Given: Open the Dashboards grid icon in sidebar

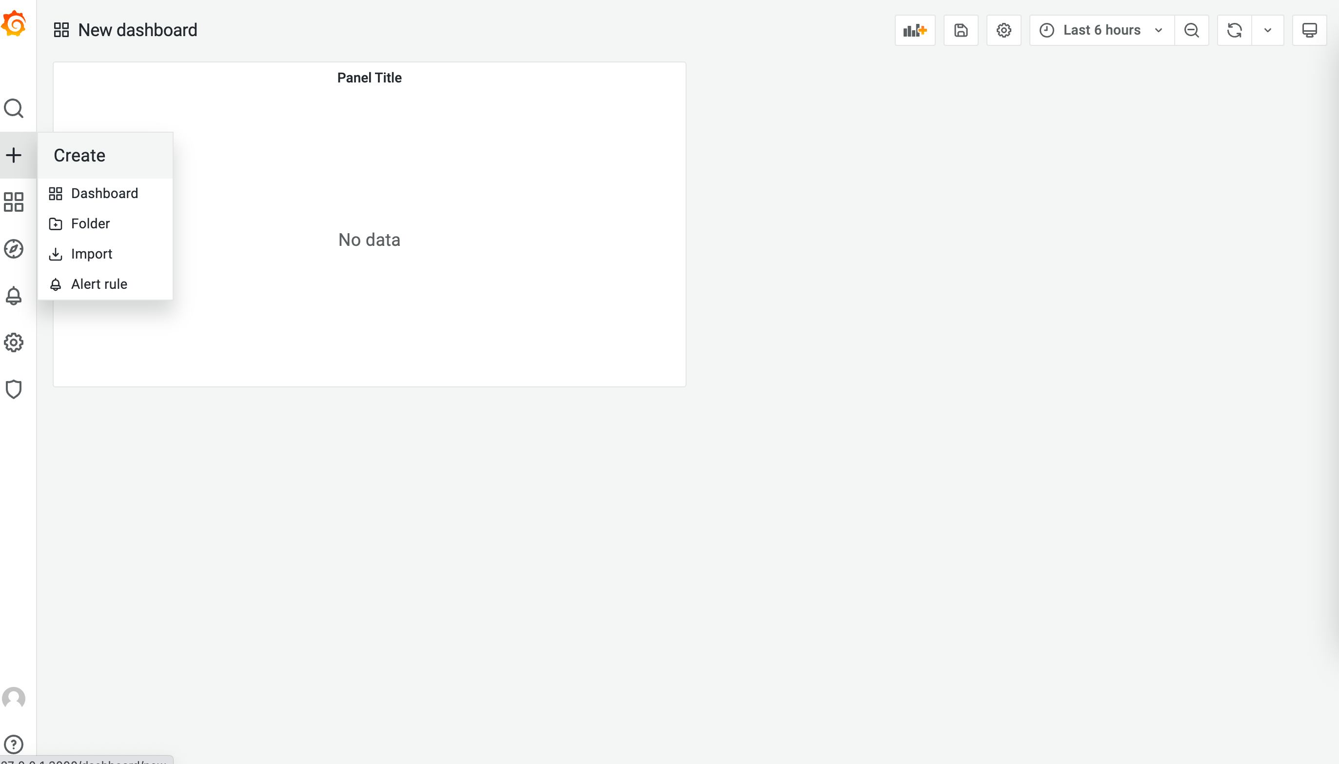Looking at the screenshot, I should [x=14, y=202].
